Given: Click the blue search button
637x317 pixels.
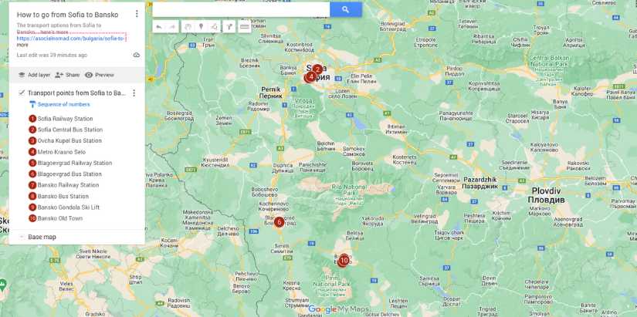Looking at the screenshot, I should coord(345,10).
